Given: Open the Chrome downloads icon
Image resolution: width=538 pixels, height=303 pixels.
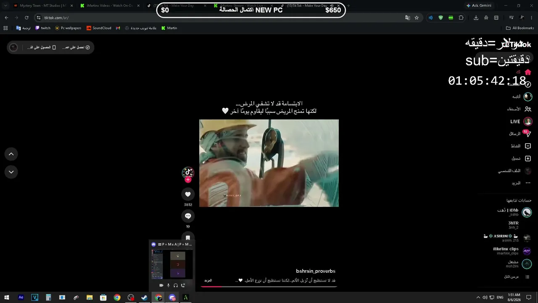Looking at the screenshot, I should (476, 18).
